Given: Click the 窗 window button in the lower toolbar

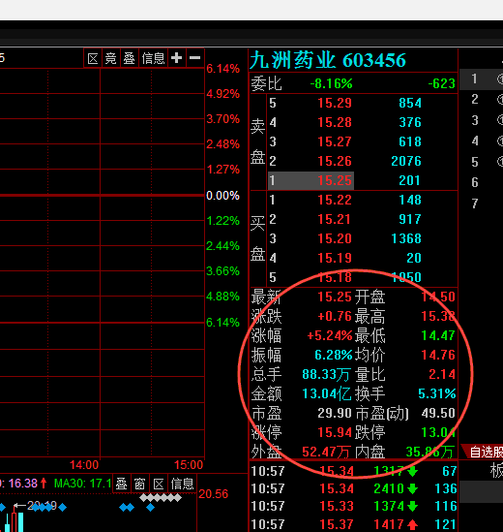Looking at the screenshot, I should pos(140,484).
